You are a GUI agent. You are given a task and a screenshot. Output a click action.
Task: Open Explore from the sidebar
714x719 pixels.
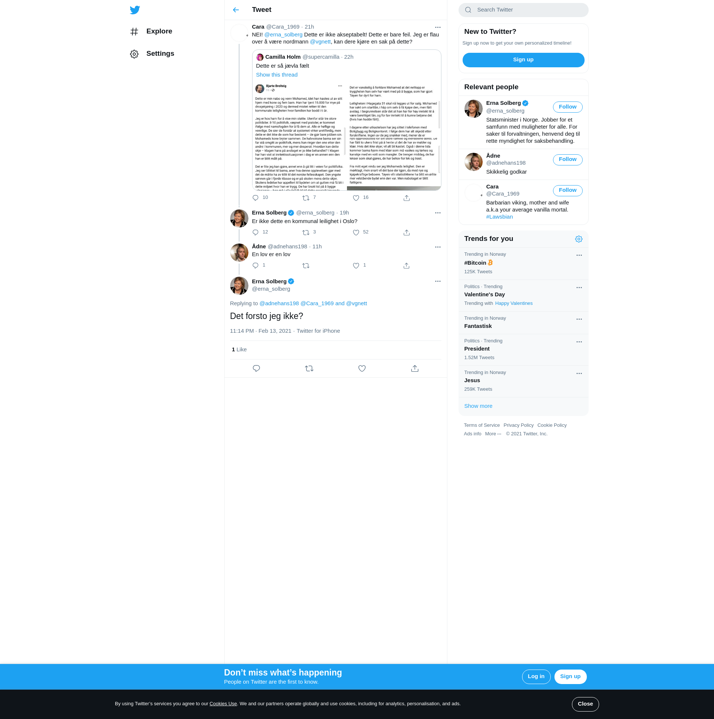point(151,31)
